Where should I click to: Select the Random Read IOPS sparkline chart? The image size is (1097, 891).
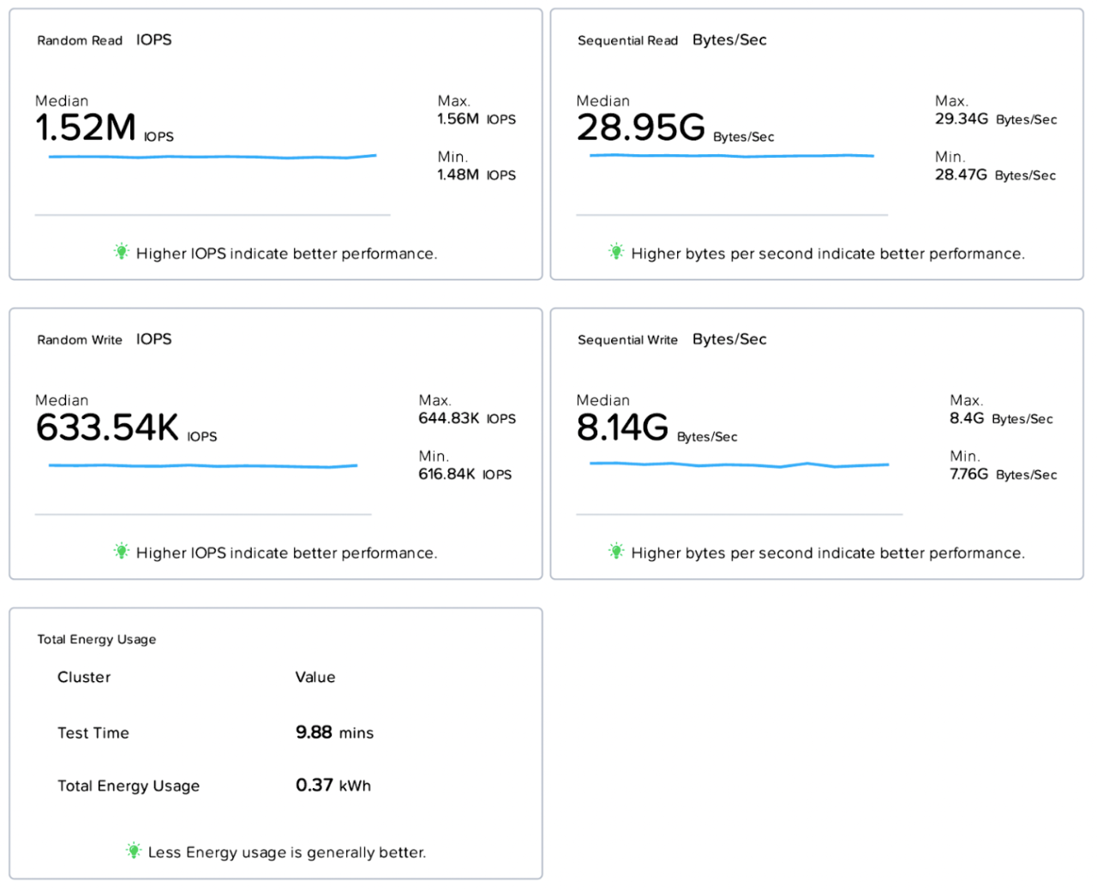click(x=213, y=156)
